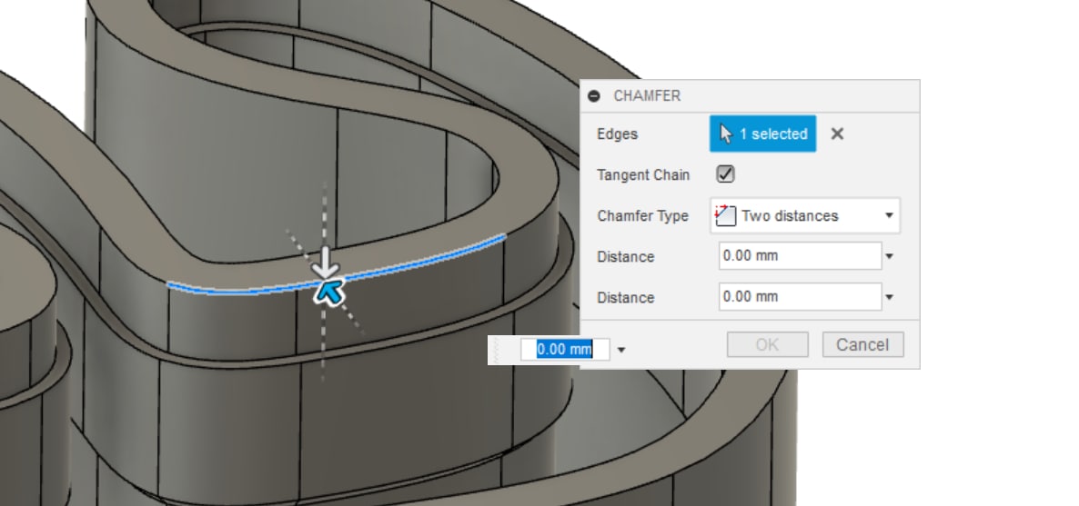Open the floating value box dropdown arrow
This screenshot has height=506, width=1079.
click(621, 350)
